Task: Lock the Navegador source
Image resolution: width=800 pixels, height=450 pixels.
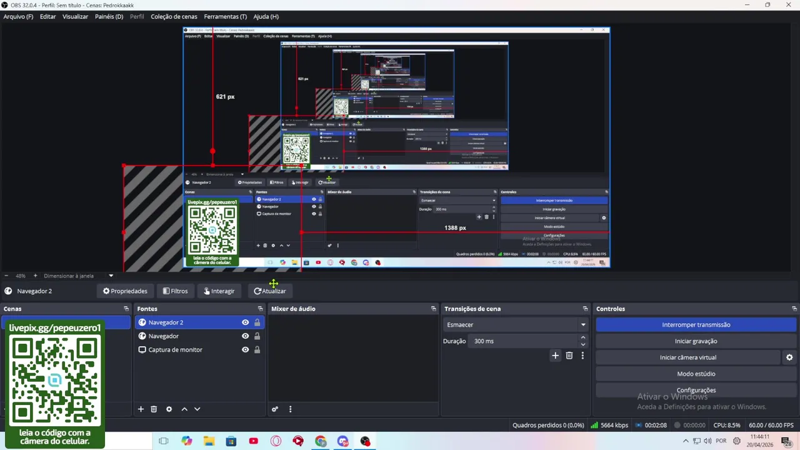Action: (257, 336)
